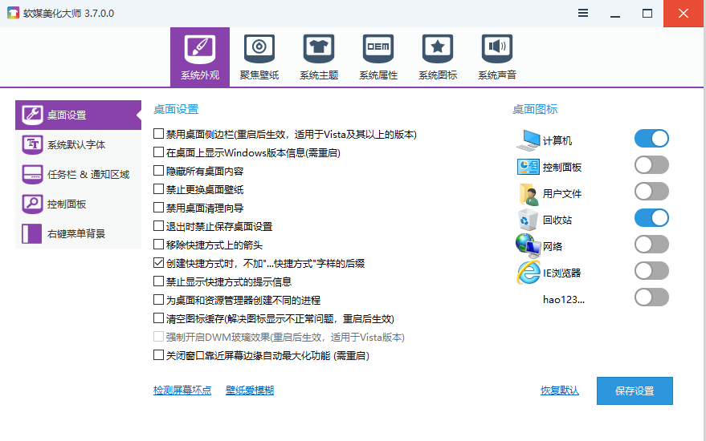Click the 计算机 computer desktop icon

pyautogui.click(x=528, y=140)
